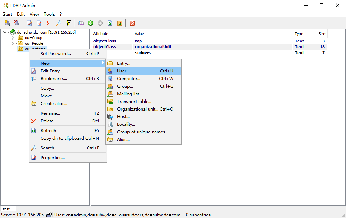The height and width of the screenshot is (218, 346).
Task: Select ou=People tree item label
Action: click(x=34, y=43)
